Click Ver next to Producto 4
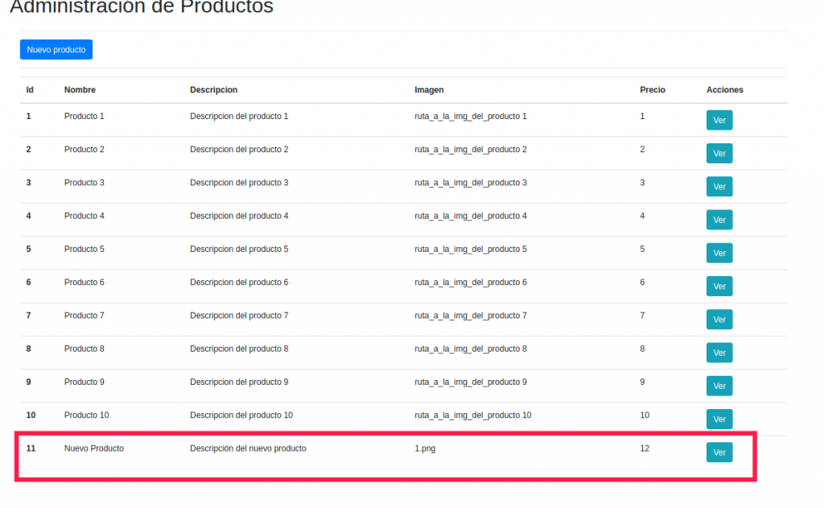Viewport: 824px width, 508px height. (719, 220)
